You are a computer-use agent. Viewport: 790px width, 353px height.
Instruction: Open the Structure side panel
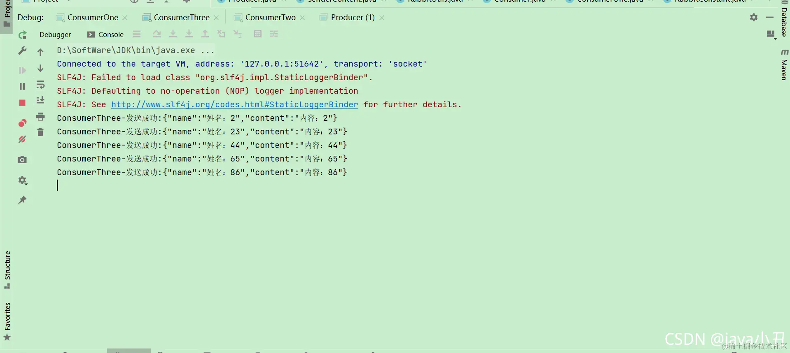tap(7, 270)
